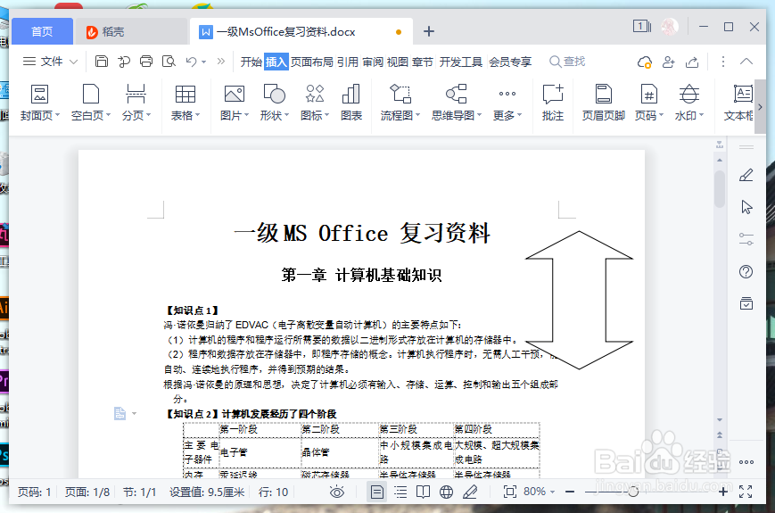Click the 页面: 1/8 status entry
775x513 pixels.
(87, 492)
